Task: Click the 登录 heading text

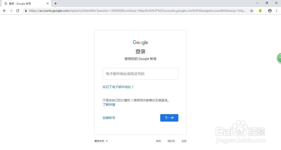Action: (140, 52)
